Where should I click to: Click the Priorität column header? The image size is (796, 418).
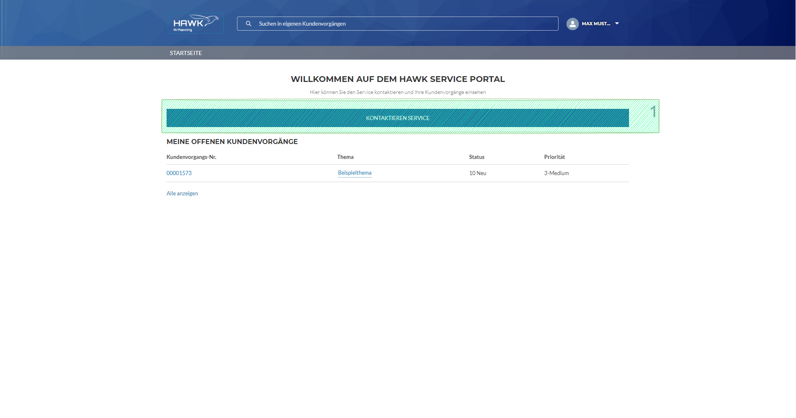554,157
